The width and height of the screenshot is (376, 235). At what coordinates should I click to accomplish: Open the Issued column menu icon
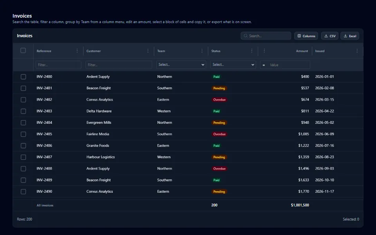tap(357, 51)
